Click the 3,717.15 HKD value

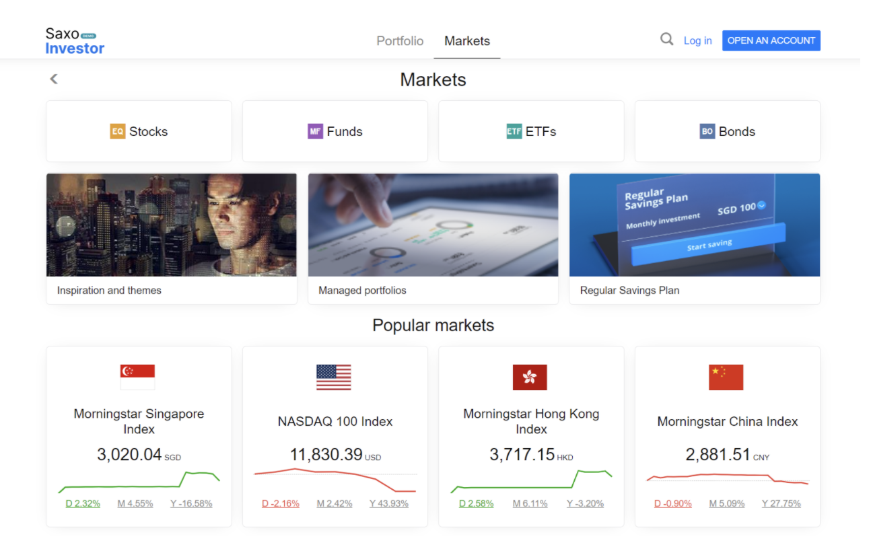[x=531, y=455]
